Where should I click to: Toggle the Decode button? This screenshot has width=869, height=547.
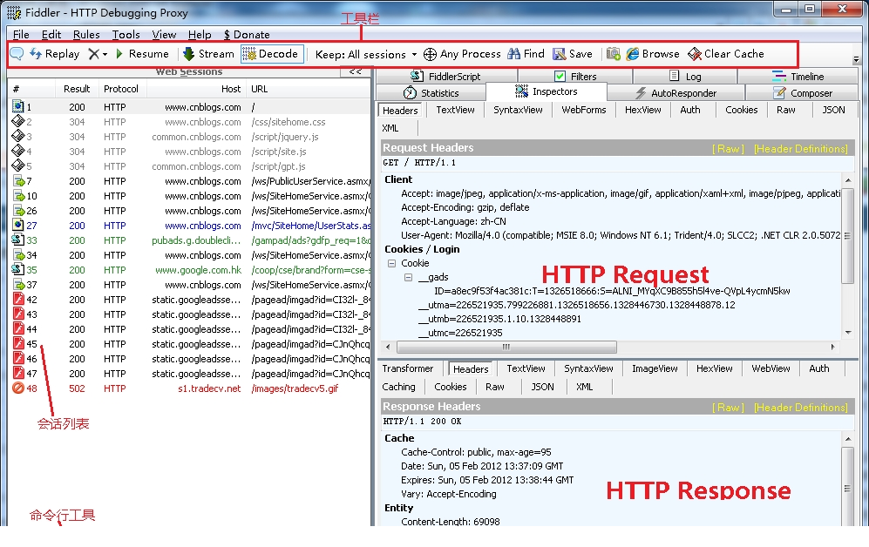click(x=272, y=54)
